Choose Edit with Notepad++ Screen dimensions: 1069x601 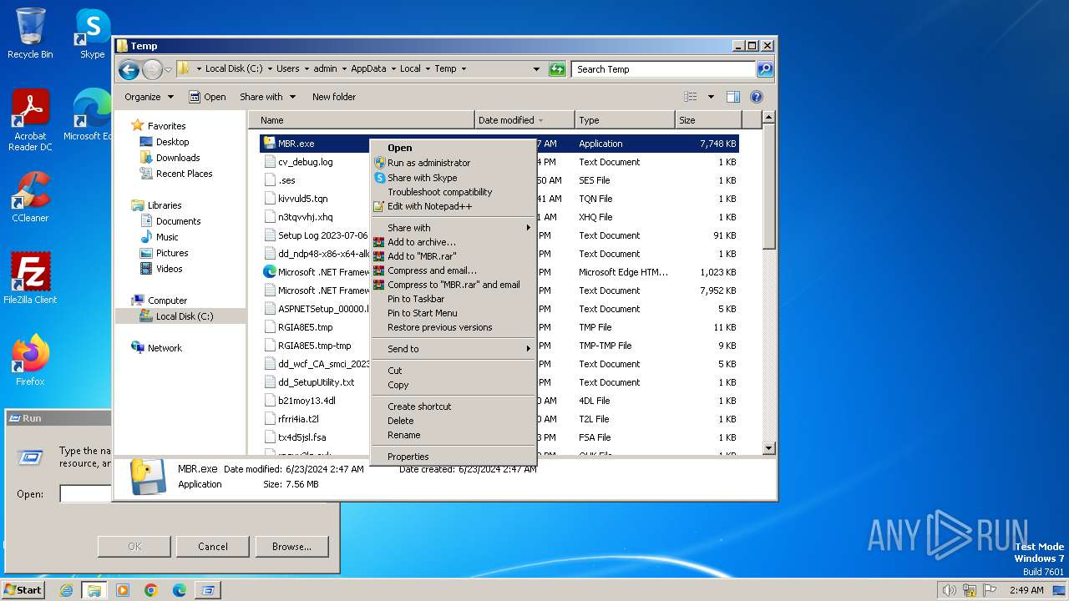[453, 206]
